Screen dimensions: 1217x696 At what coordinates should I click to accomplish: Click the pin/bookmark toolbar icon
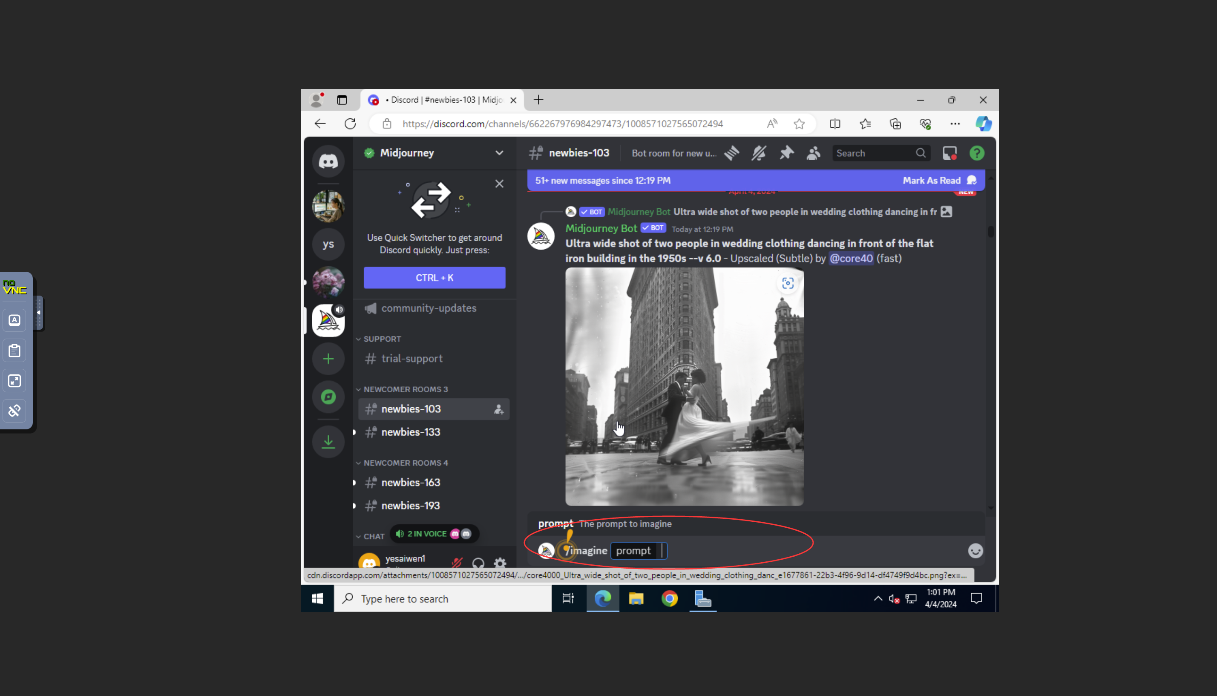tap(785, 153)
